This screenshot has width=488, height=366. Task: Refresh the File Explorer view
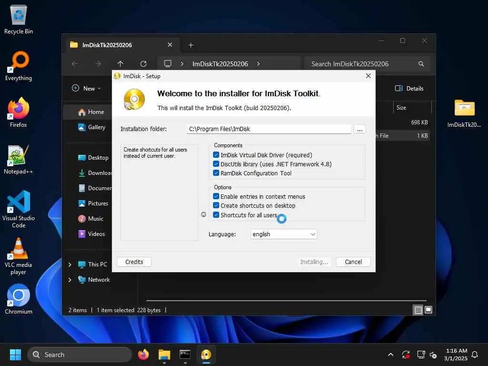point(143,64)
